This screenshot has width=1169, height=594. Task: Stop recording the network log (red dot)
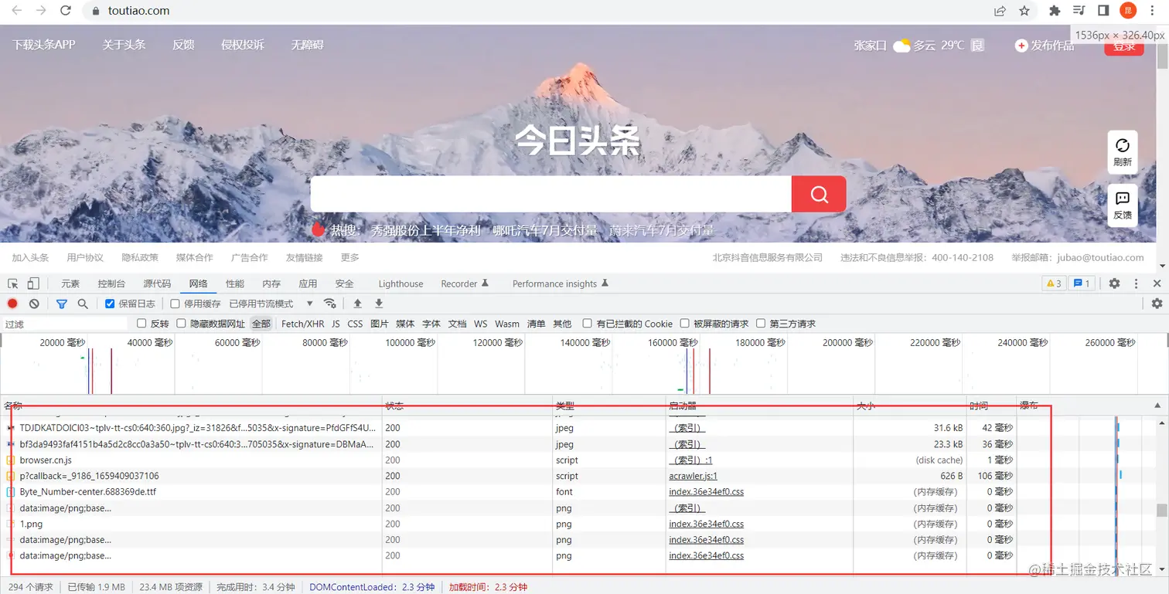[x=12, y=304]
